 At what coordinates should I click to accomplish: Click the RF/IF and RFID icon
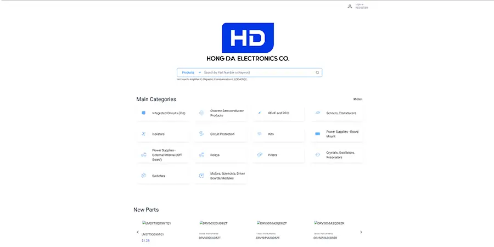[x=260, y=113]
